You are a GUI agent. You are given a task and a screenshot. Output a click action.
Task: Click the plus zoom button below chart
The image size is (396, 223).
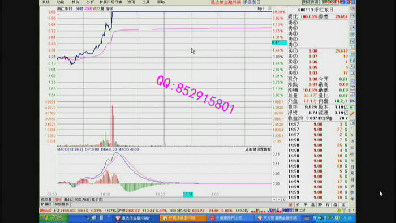click(x=274, y=200)
